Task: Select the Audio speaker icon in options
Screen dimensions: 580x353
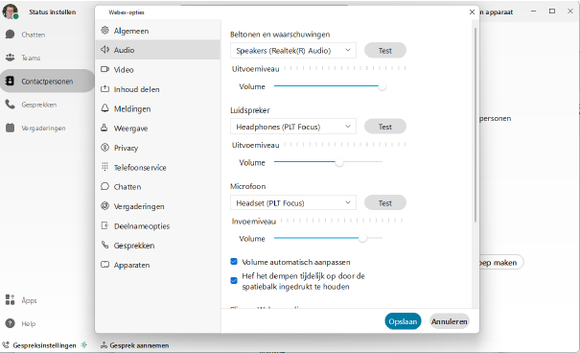Action: coord(105,50)
